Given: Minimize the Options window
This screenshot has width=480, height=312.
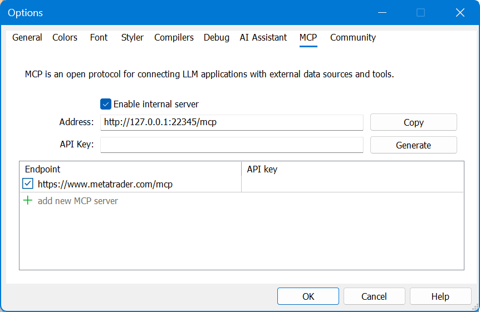Looking at the screenshot, I should pos(382,13).
